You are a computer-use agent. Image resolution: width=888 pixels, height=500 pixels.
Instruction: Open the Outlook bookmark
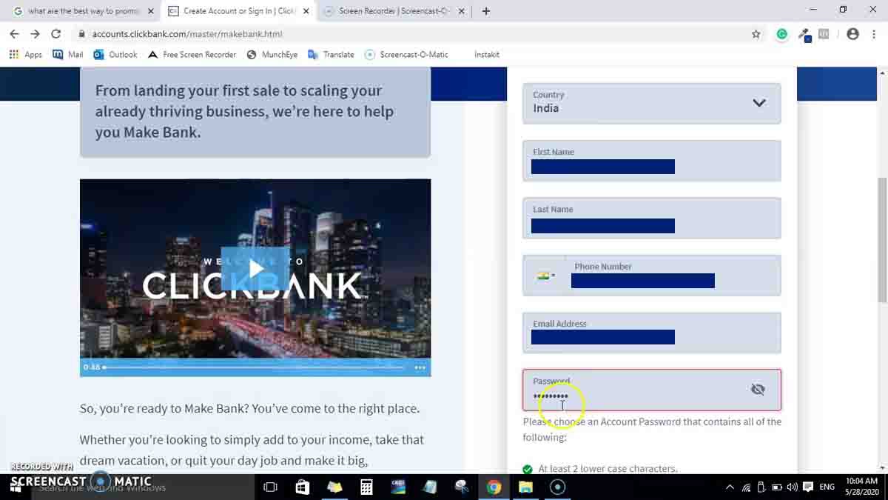[x=115, y=55]
